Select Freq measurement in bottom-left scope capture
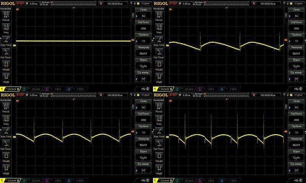 (x=6, y=120)
